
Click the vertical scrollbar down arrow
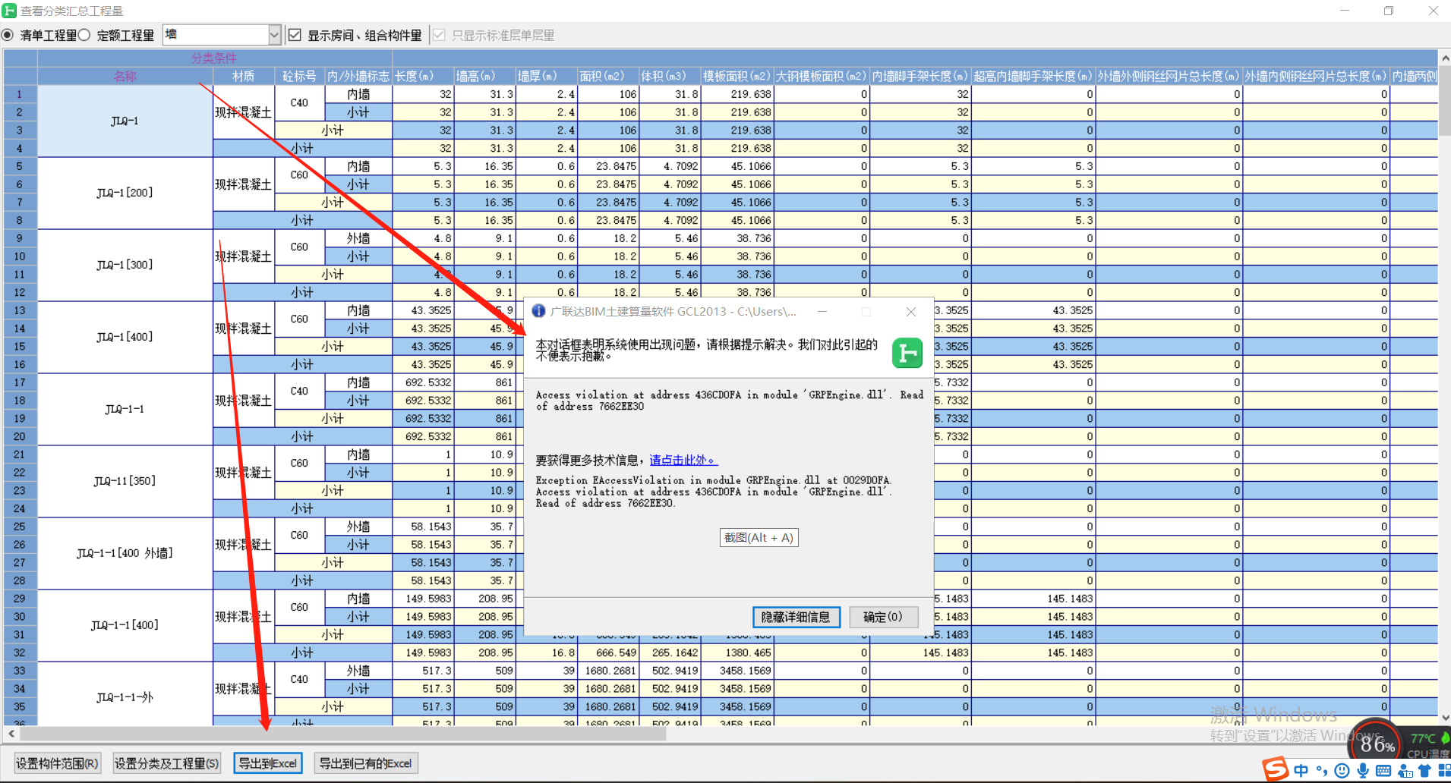pyautogui.click(x=1445, y=717)
